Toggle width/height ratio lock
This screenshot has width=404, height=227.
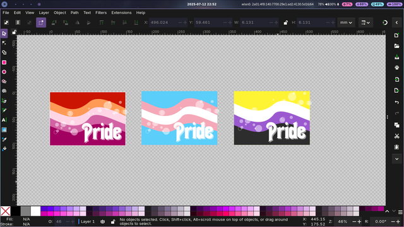285,23
